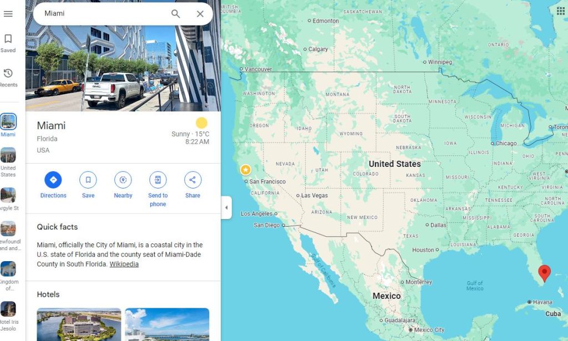Open the Saved places icon

(8, 43)
